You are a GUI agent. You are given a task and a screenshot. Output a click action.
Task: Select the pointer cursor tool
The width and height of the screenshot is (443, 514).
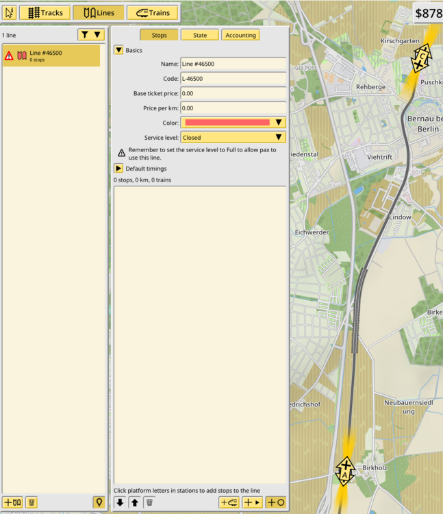click(x=10, y=13)
